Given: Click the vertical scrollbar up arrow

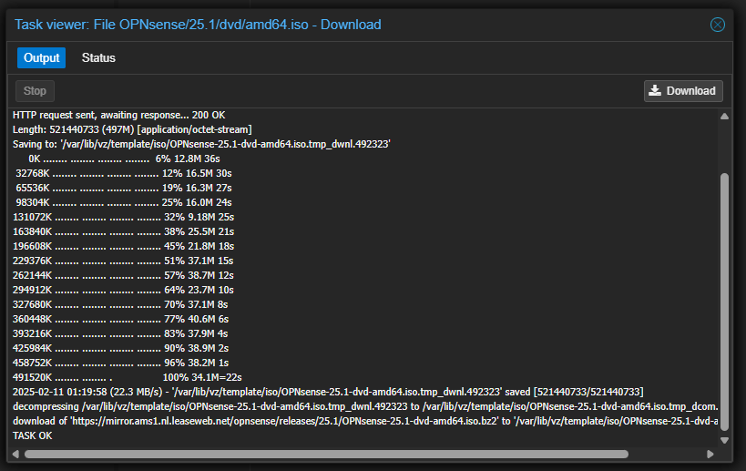Looking at the screenshot, I should (724, 116).
